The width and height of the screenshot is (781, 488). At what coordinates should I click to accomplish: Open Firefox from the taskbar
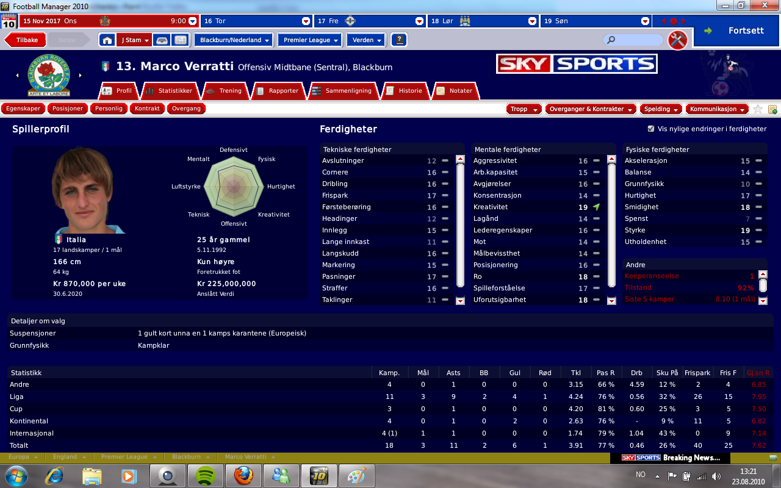point(242,475)
